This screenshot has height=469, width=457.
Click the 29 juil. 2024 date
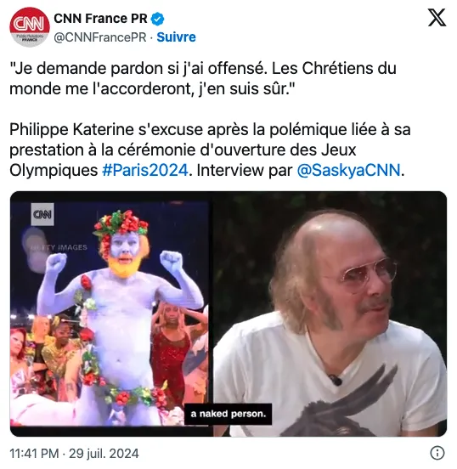pyautogui.click(x=104, y=454)
